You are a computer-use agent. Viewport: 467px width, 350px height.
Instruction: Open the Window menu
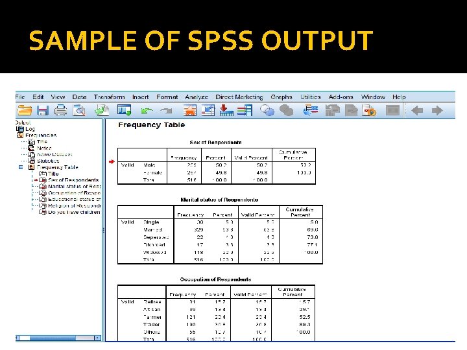373,97
